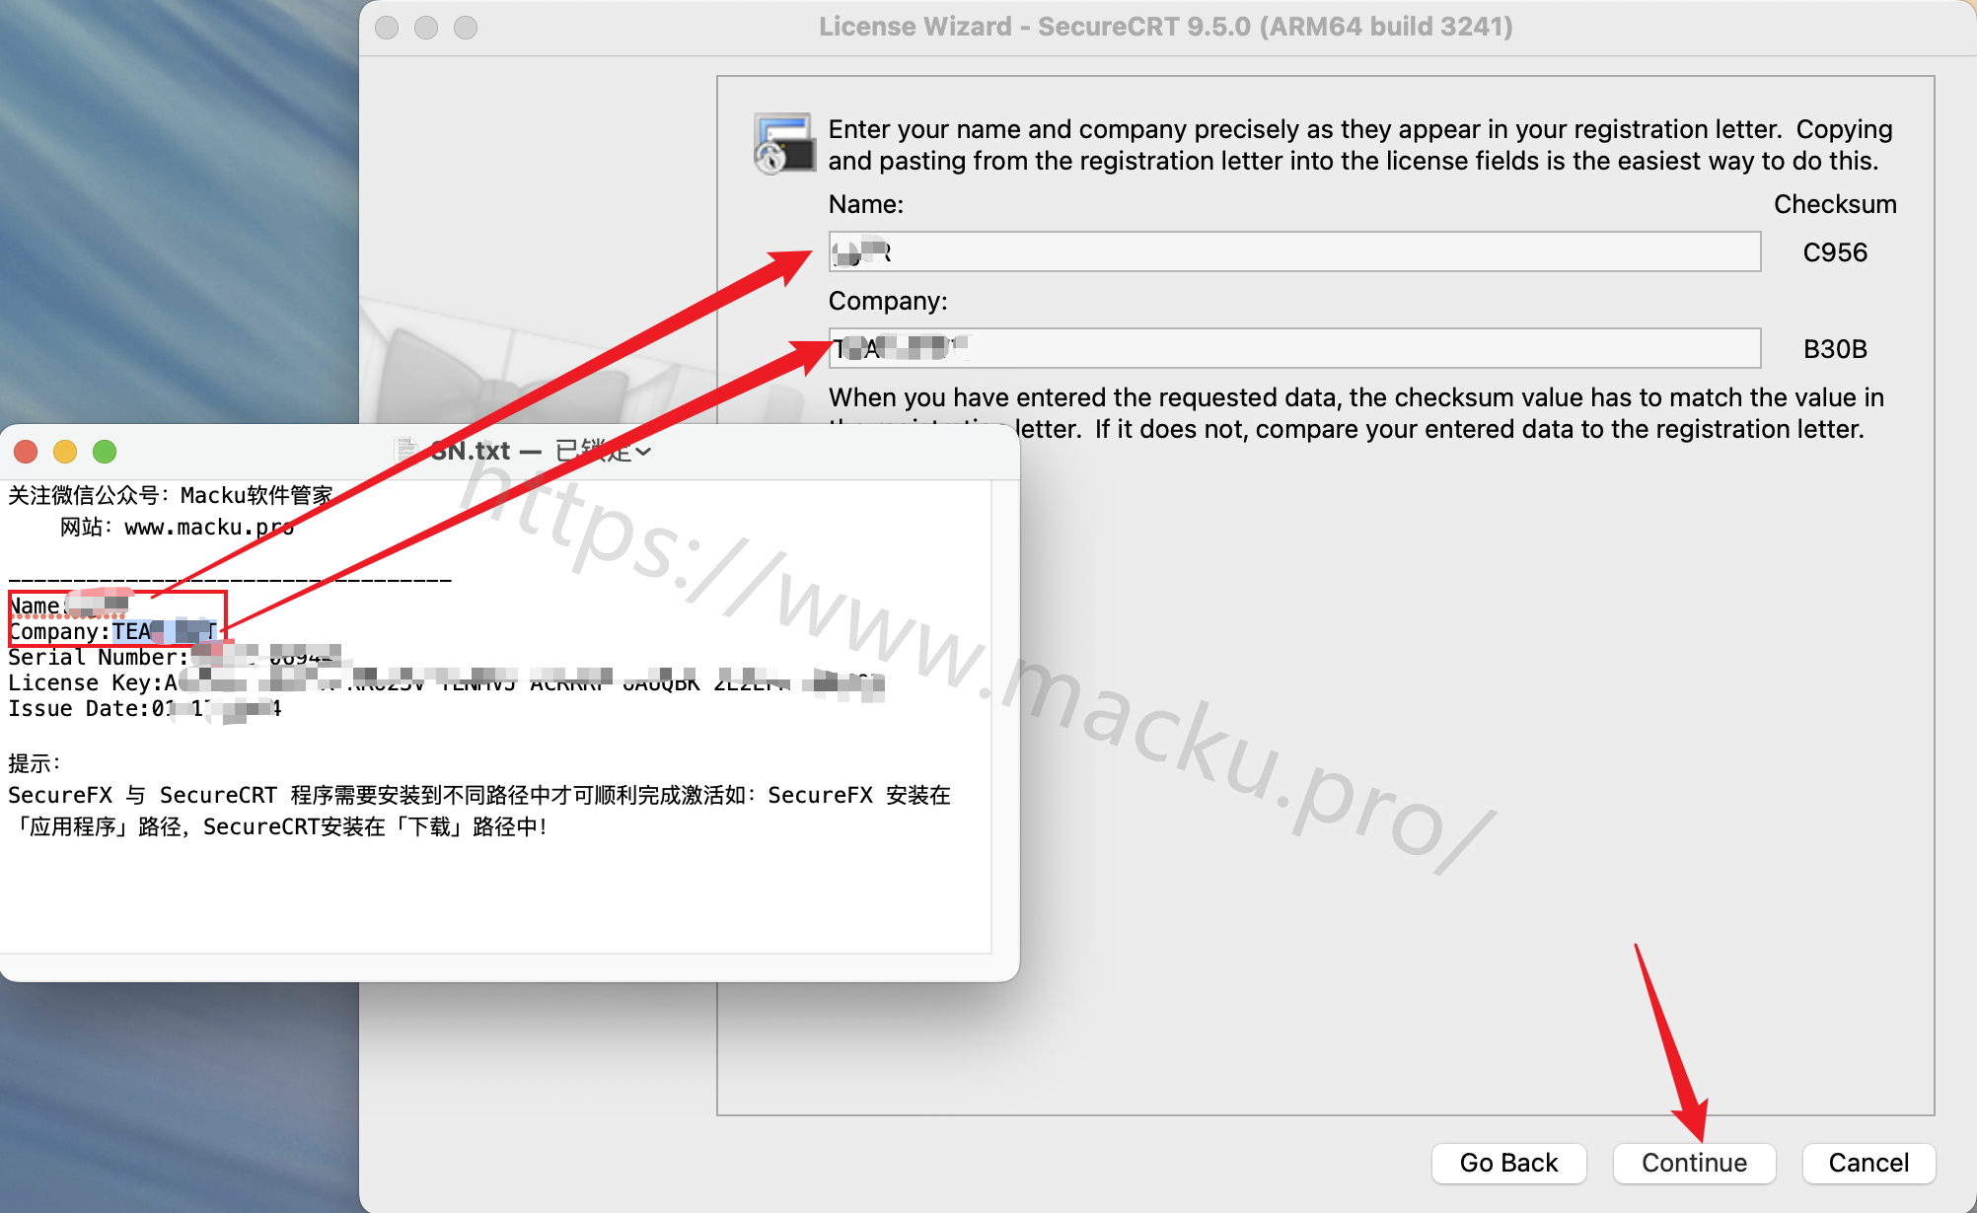Image resolution: width=1977 pixels, height=1213 pixels.
Task: Click the Serial Number line in SN.txt
Action: click(x=175, y=657)
